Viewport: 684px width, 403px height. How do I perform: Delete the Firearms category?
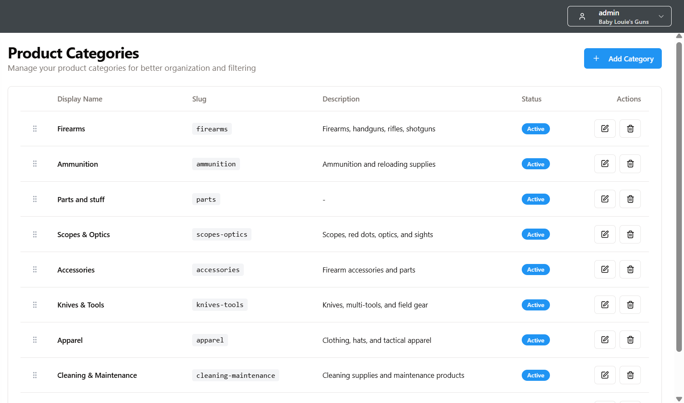(630, 129)
